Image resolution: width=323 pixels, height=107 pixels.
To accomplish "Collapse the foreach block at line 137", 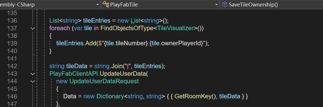I will pyautogui.click(x=33, y=28).
